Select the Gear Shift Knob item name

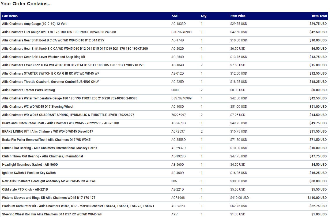[x=75, y=49]
